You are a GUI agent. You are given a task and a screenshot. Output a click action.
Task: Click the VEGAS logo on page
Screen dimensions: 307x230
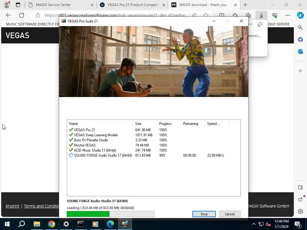click(17, 35)
